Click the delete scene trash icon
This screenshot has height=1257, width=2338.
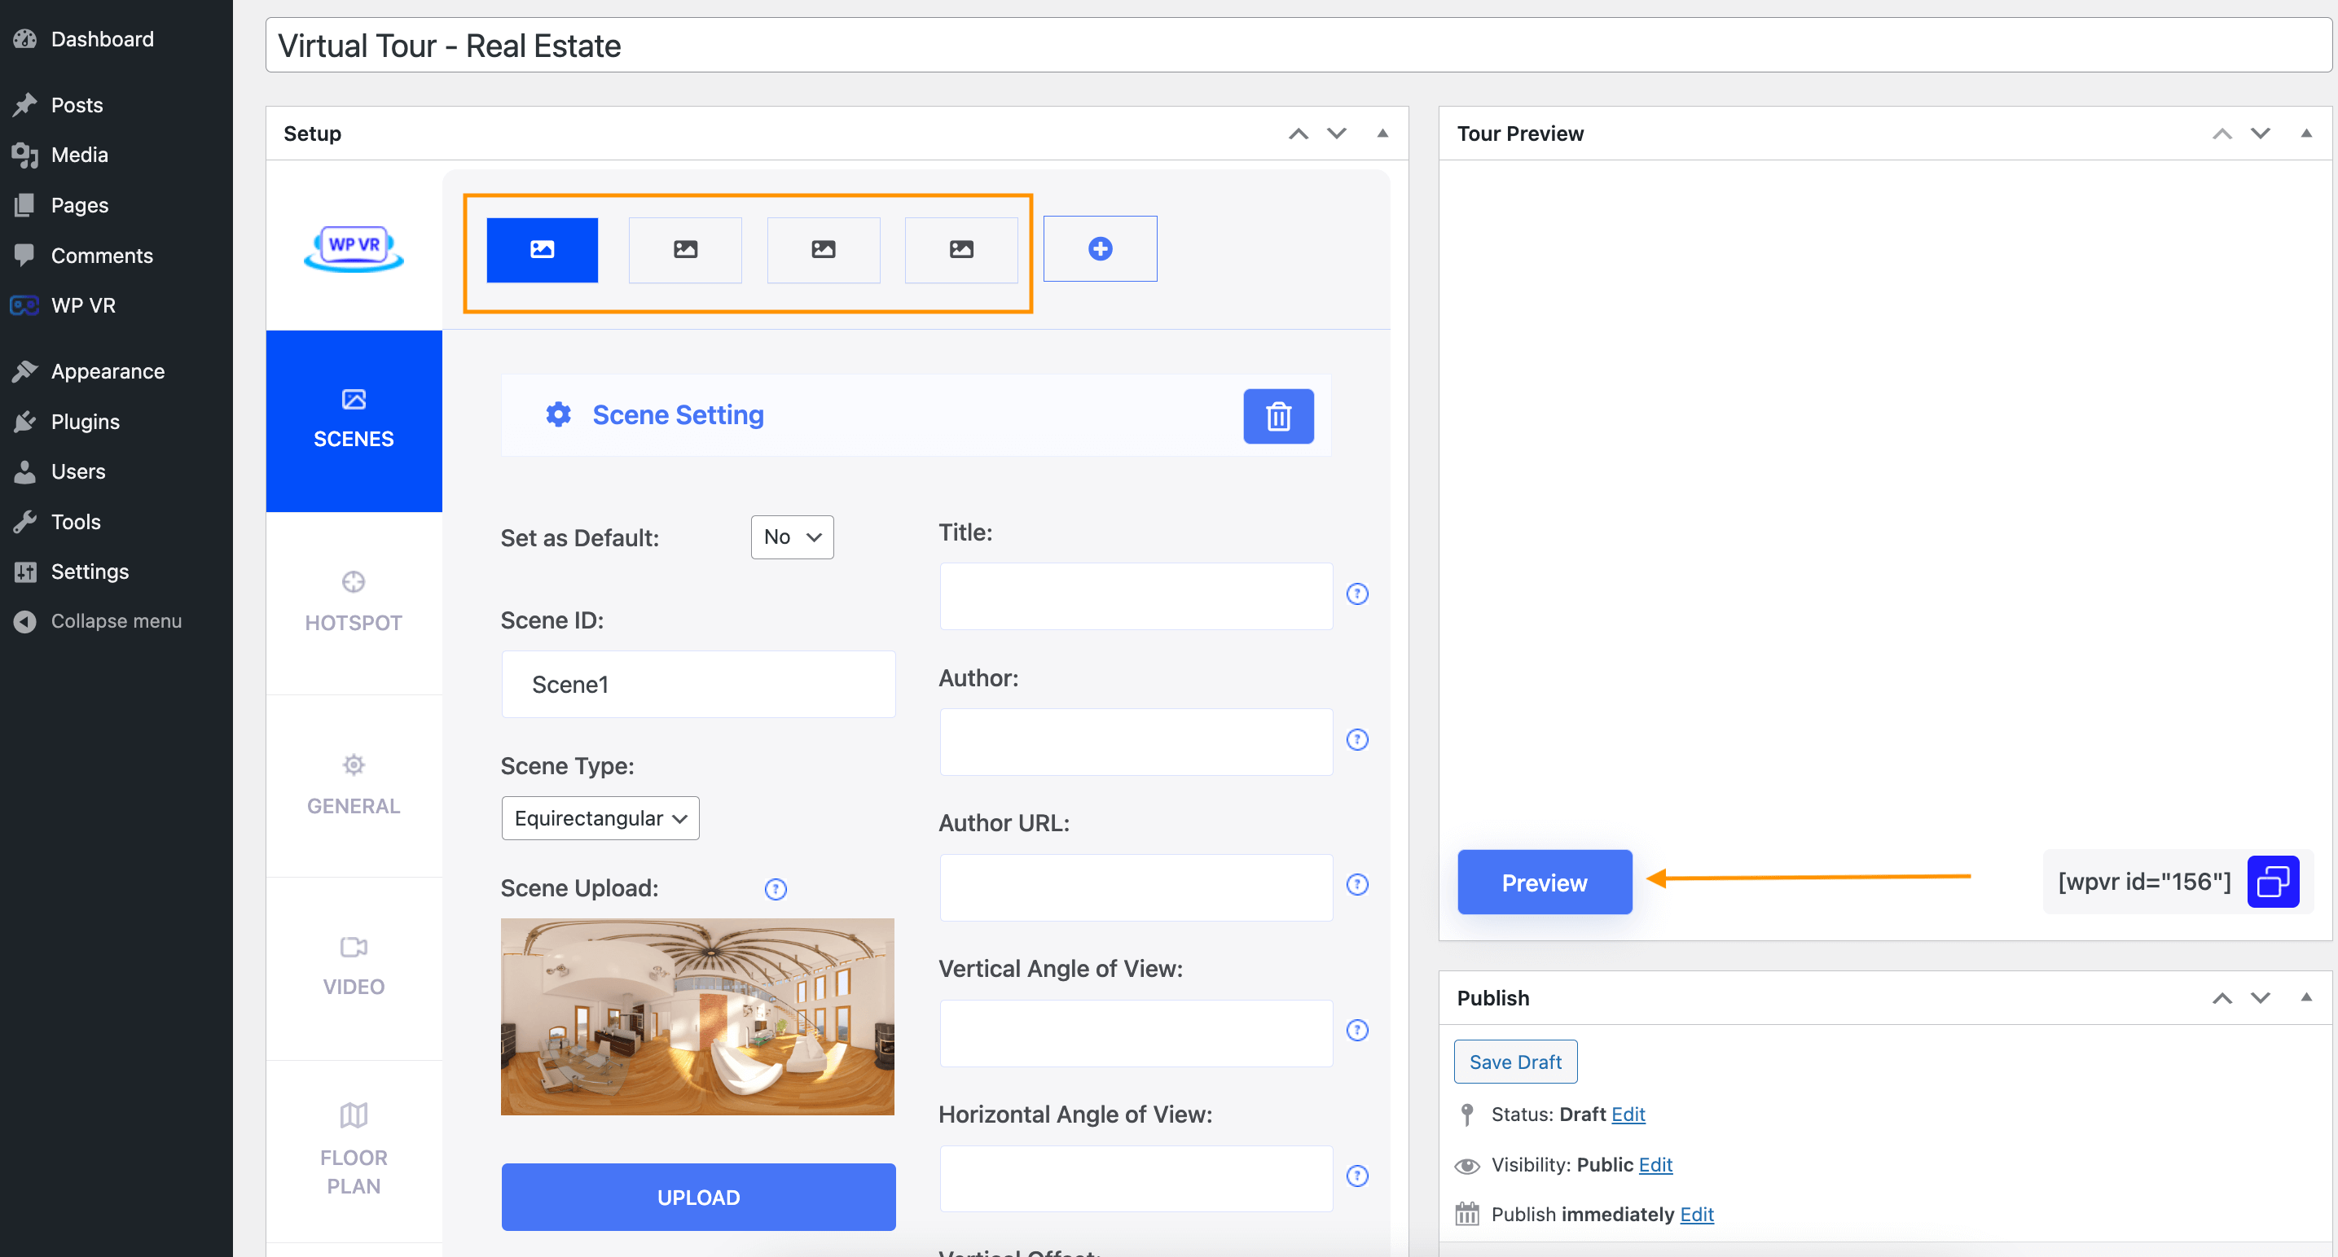point(1276,415)
